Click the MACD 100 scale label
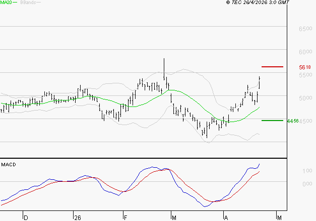 (307, 171)
